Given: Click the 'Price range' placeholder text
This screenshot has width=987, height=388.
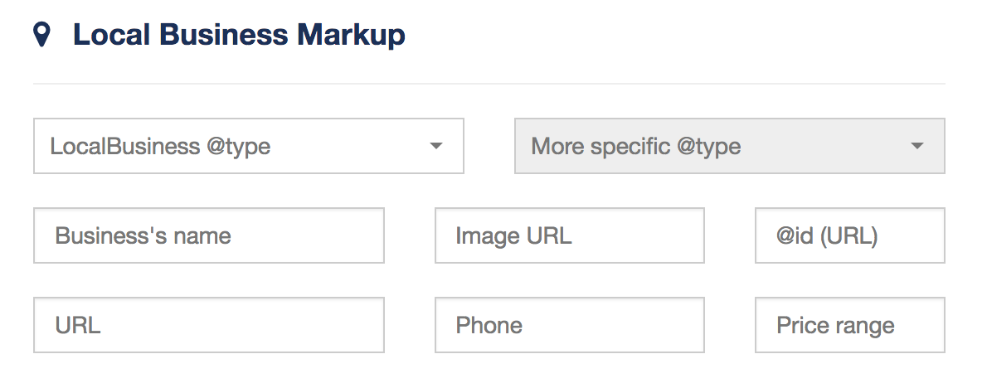Looking at the screenshot, I should click(x=835, y=326).
